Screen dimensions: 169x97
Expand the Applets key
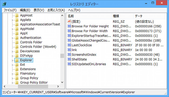[12, 20]
